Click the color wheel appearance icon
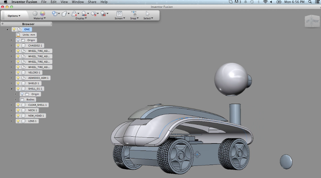Screen dimensions: 321x178 tap(42, 13)
